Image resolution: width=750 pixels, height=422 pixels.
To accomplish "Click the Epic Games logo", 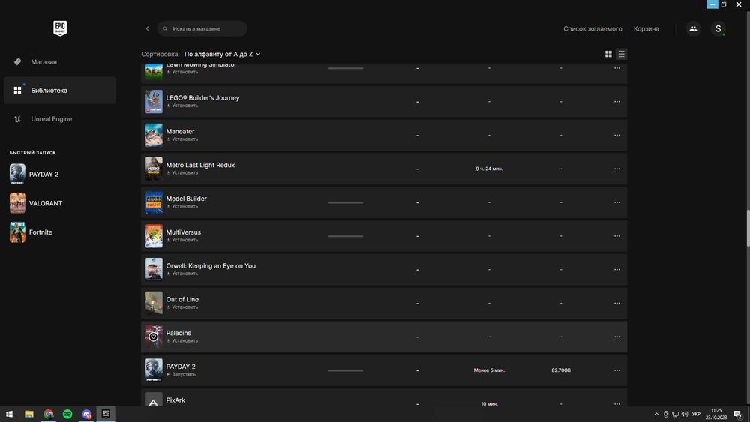I will pyautogui.click(x=60, y=28).
